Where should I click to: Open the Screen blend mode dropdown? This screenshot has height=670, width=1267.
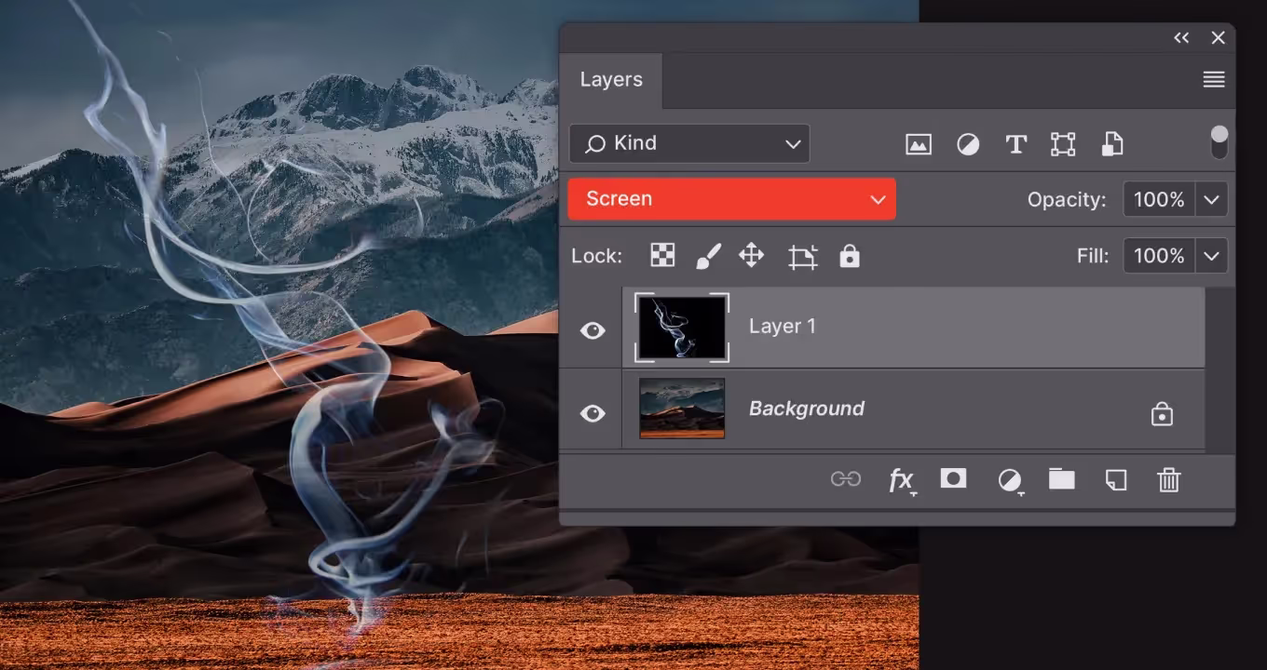[731, 199]
